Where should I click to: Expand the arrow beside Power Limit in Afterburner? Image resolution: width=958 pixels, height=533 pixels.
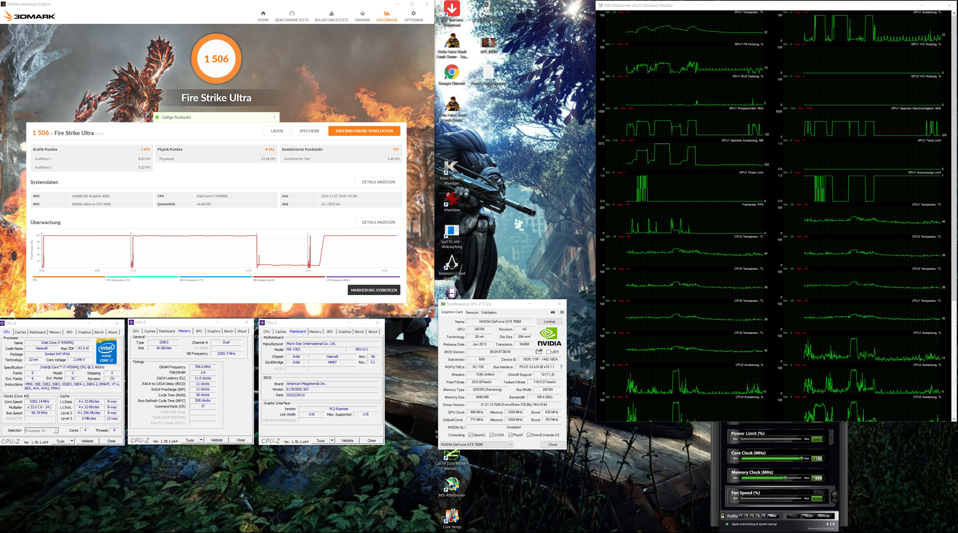831,437
